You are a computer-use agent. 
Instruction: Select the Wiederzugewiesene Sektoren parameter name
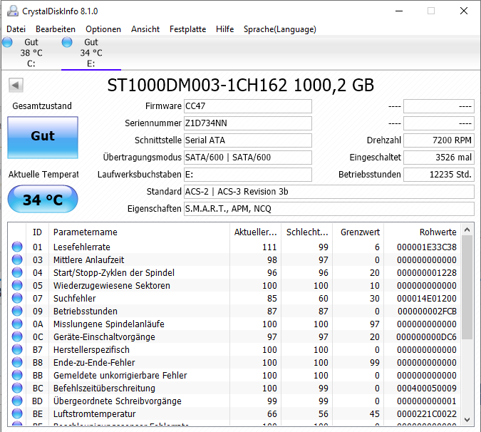coord(112,286)
